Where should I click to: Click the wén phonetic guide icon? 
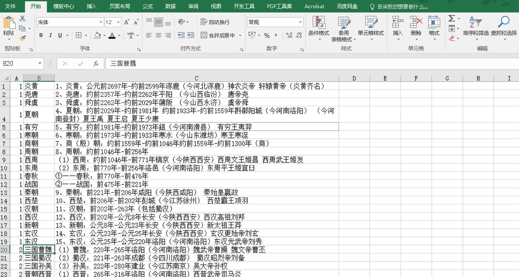(x=131, y=35)
